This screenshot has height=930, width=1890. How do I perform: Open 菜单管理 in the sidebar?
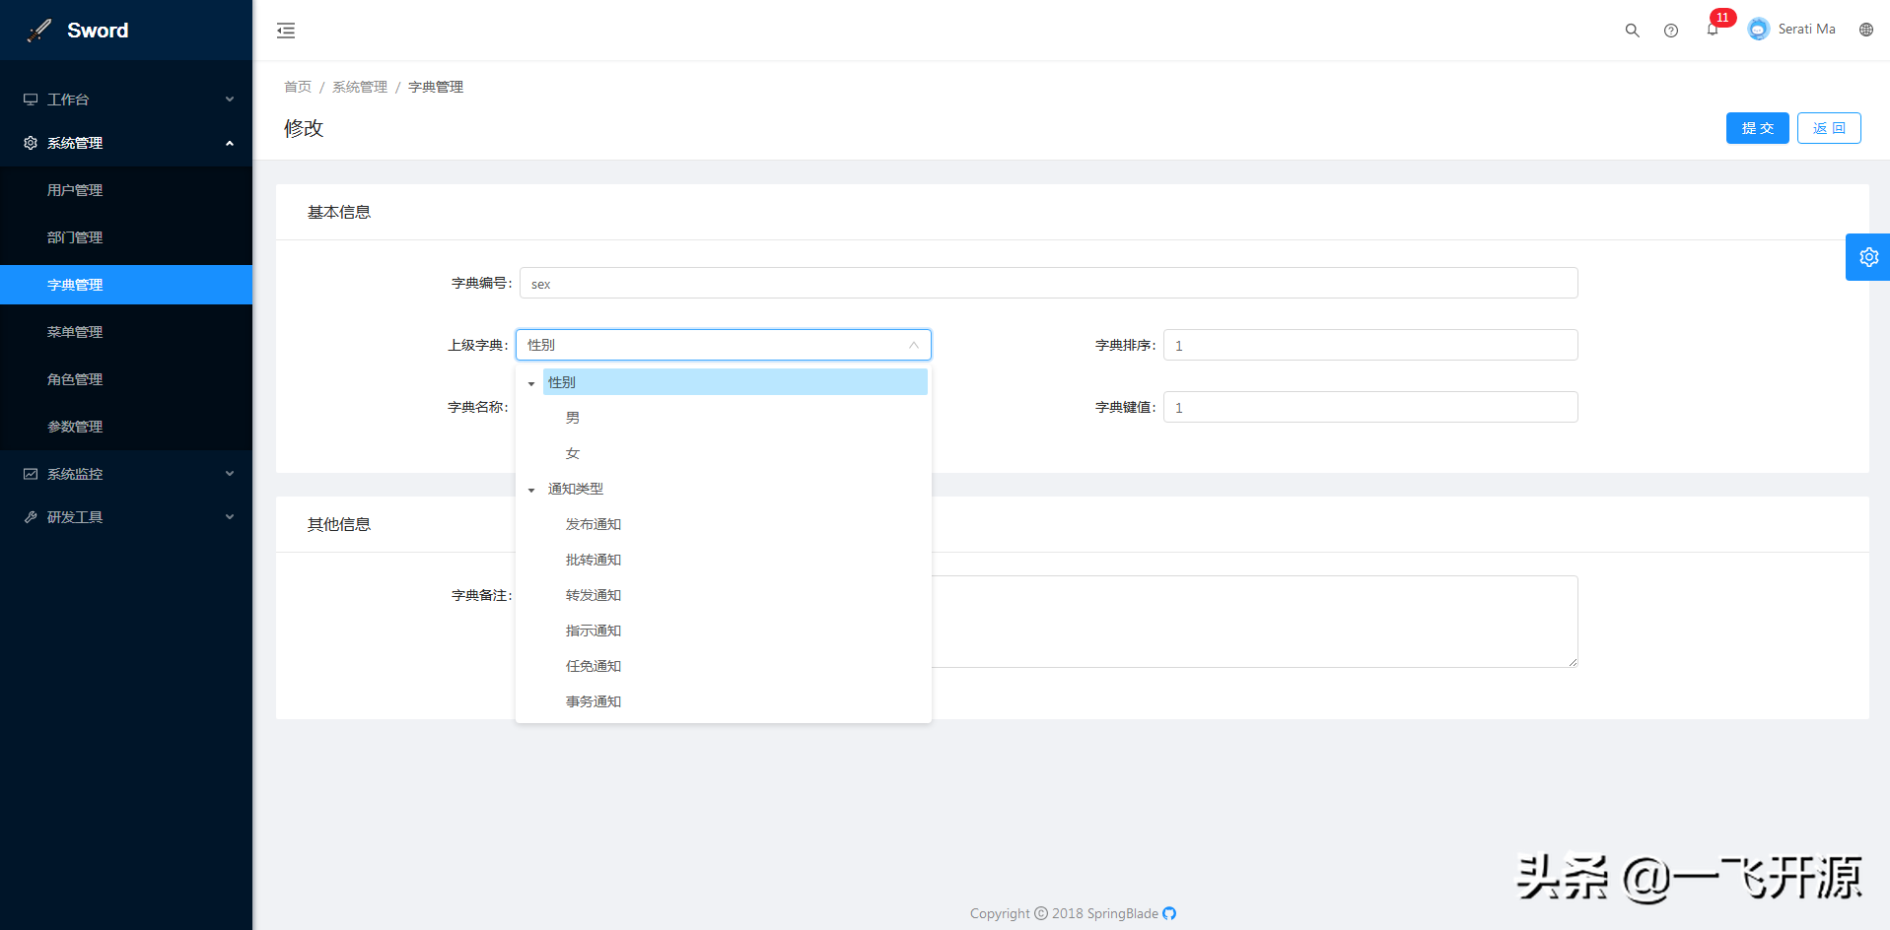pyautogui.click(x=126, y=332)
